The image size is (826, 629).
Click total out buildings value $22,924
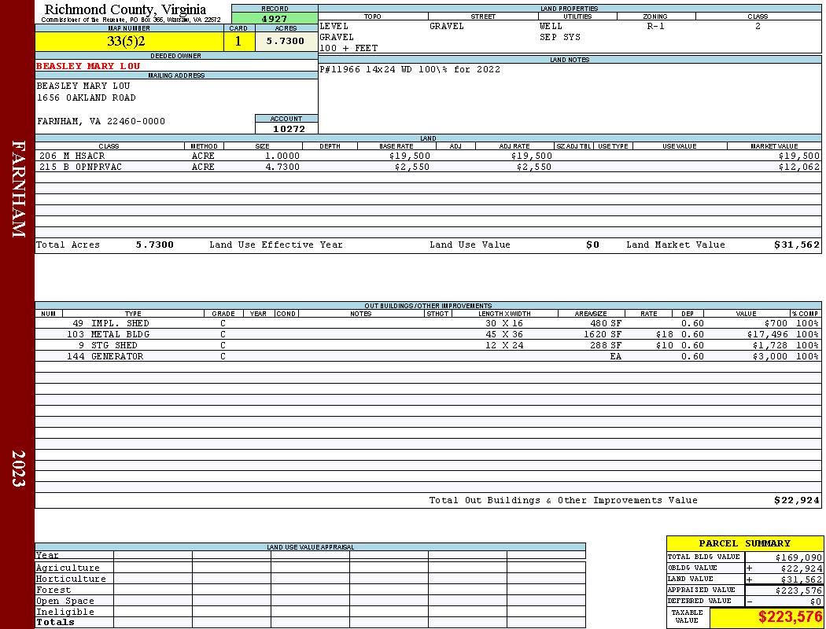[796, 500]
